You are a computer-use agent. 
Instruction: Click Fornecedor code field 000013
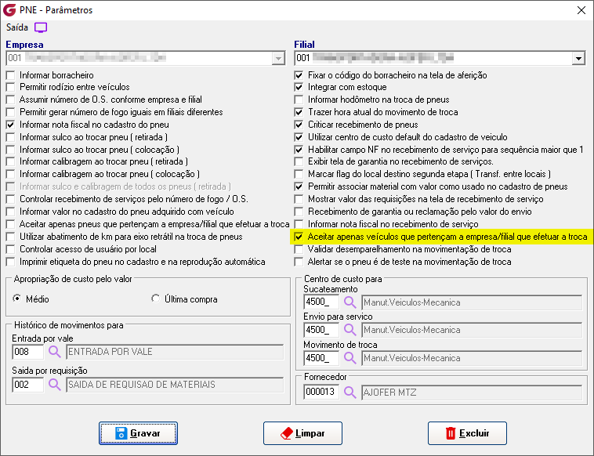[x=321, y=392]
